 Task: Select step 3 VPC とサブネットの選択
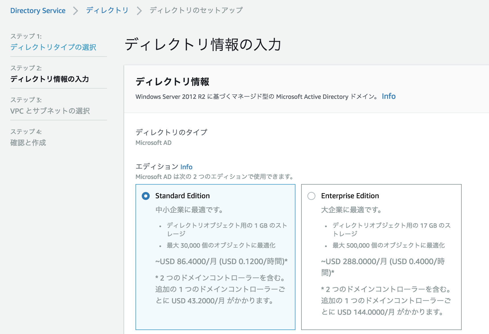(50, 111)
